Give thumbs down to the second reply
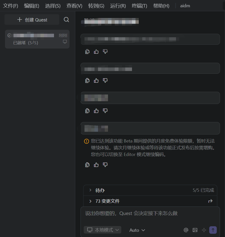The width and height of the screenshot is (225, 237). [x=105, y=80]
